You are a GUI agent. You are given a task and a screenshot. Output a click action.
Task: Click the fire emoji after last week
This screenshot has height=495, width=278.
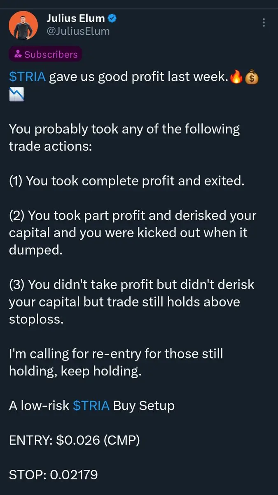(x=236, y=77)
